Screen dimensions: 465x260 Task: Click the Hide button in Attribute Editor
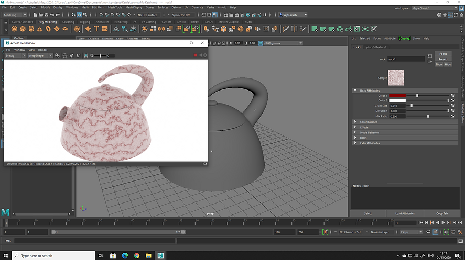tap(448, 64)
